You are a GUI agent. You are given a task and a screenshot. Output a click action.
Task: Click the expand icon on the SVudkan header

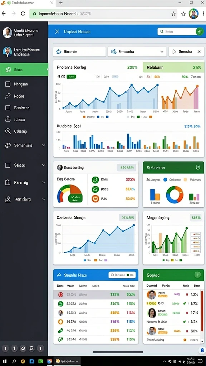tap(198, 167)
